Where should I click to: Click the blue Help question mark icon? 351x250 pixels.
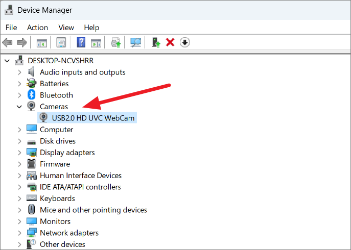tap(81, 42)
